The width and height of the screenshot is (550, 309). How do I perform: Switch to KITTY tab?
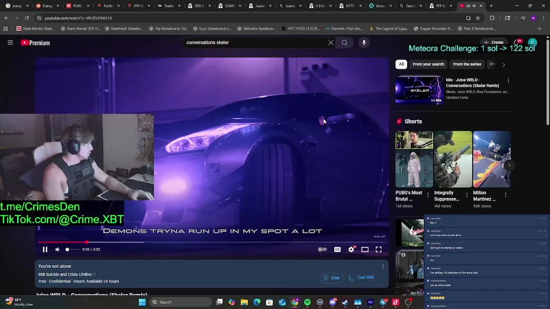tap(350, 6)
